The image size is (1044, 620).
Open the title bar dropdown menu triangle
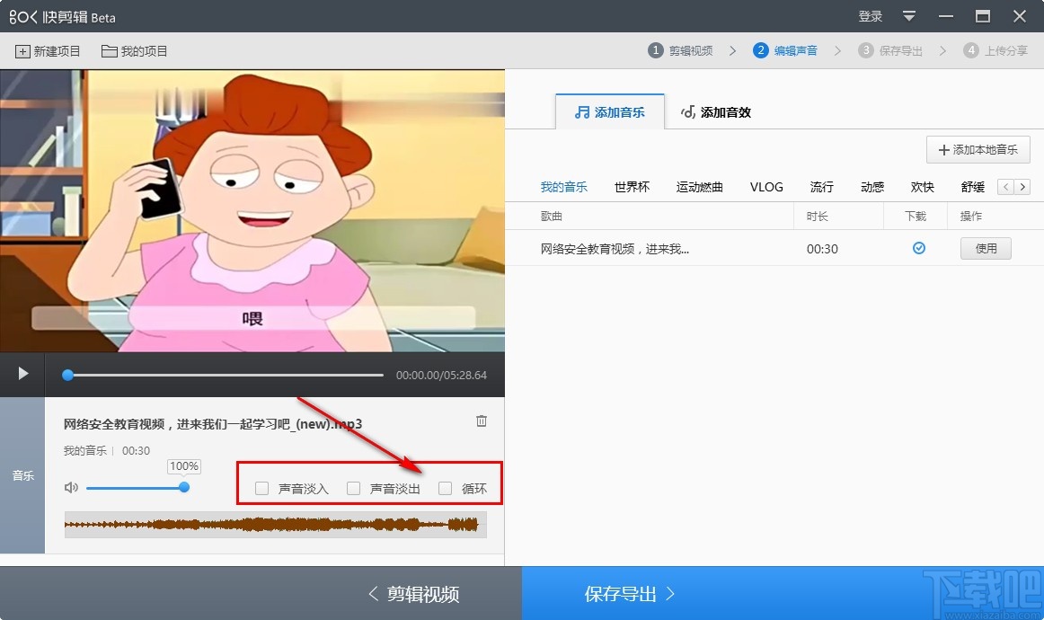[909, 16]
